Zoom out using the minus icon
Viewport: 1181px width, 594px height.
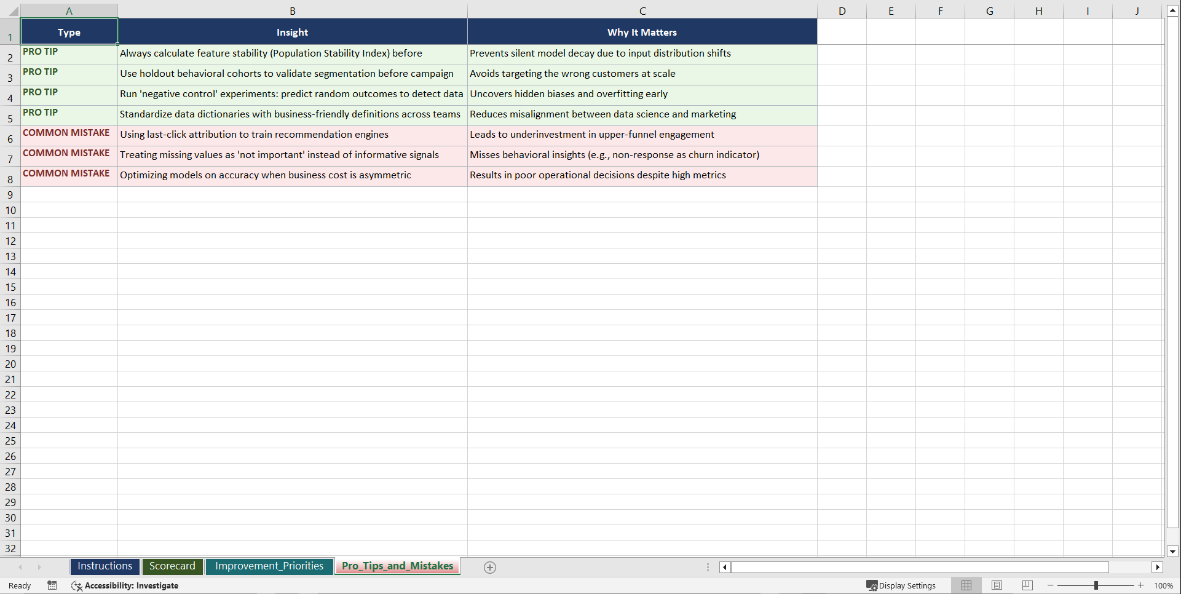click(x=1050, y=585)
